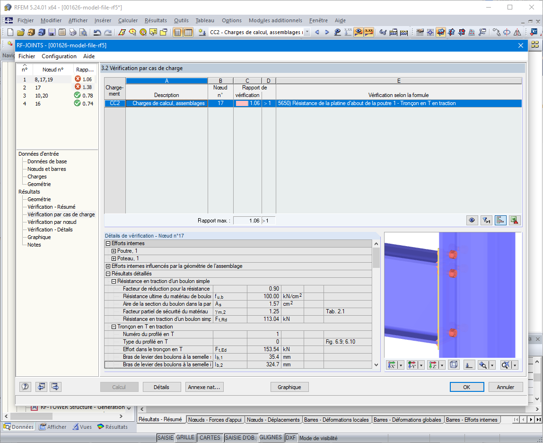Collapse the Tronçon en T en traction group
This screenshot has width=543, height=443.
[114, 327]
